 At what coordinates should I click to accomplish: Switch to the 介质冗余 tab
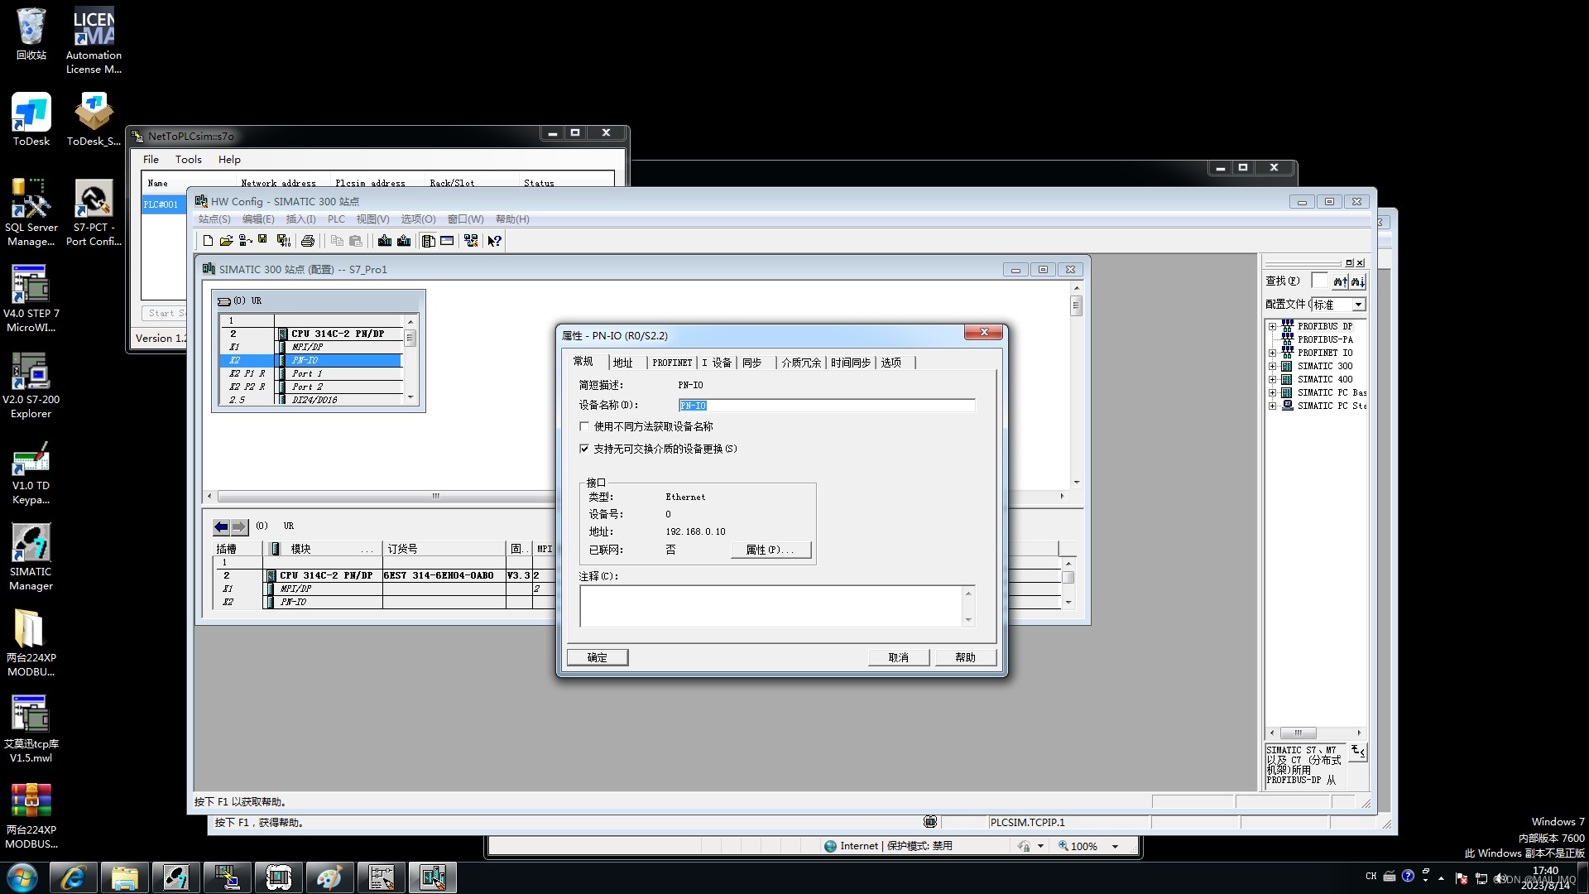point(800,363)
